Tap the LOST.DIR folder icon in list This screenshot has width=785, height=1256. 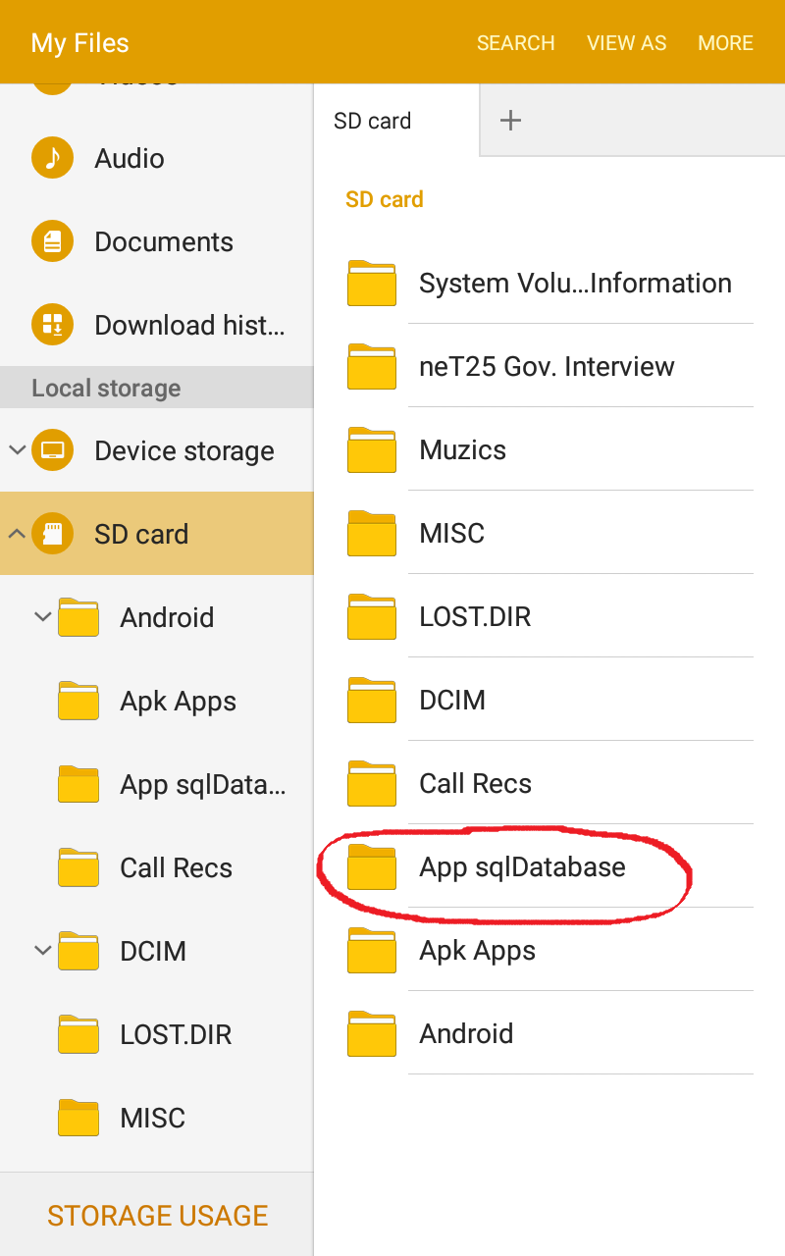click(x=372, y=617)
